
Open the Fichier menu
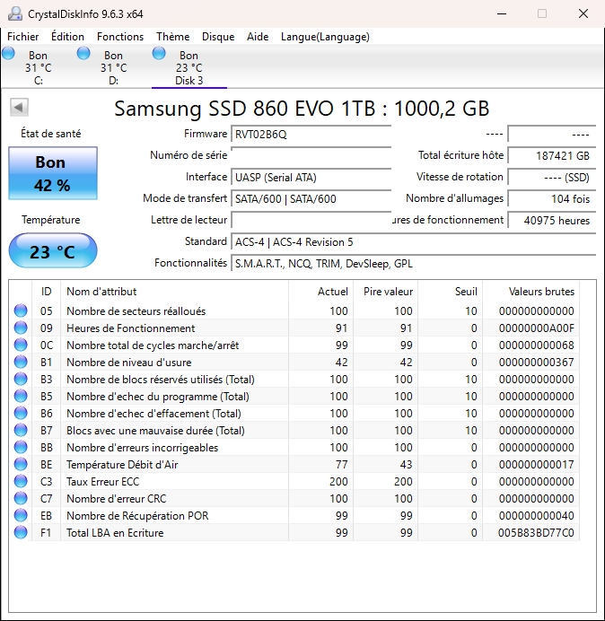(23, 37)
